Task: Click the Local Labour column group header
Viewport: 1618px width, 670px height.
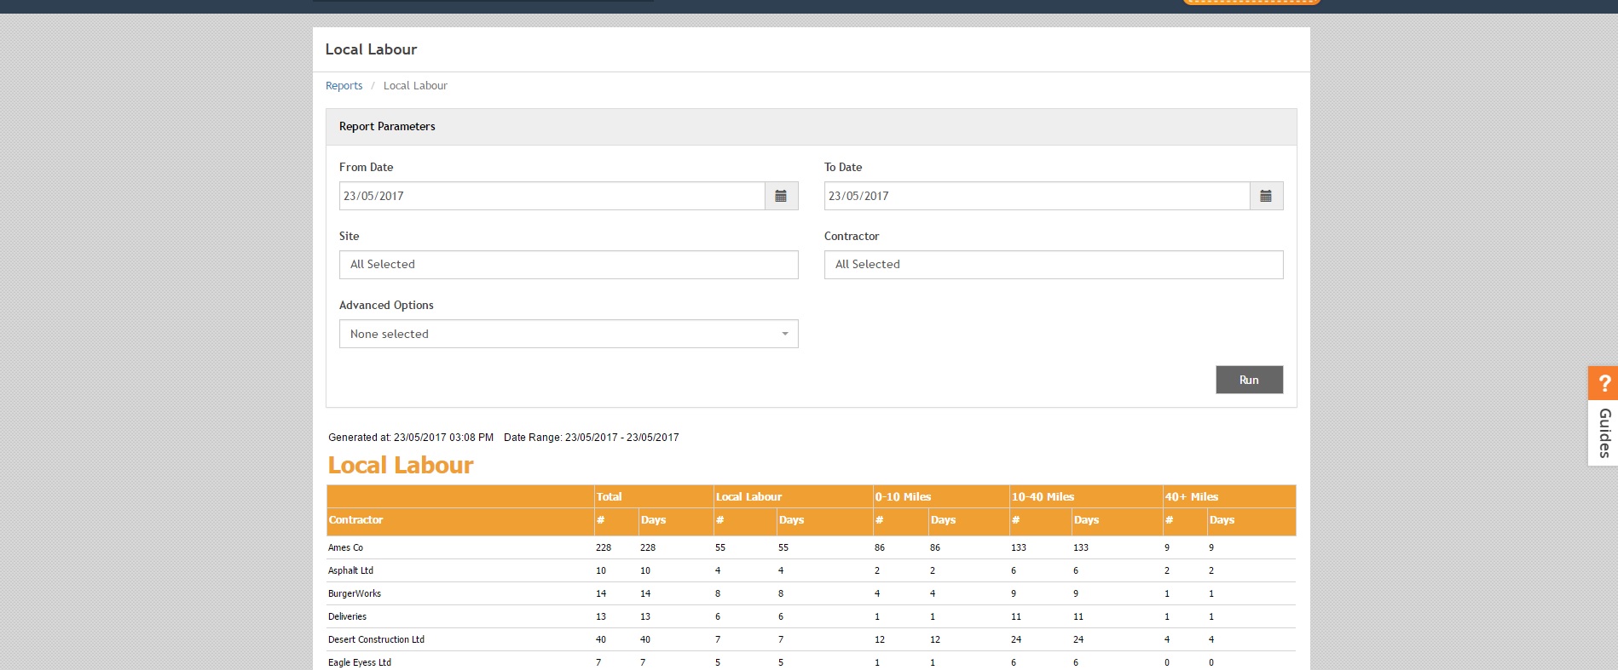Action: click(x=748, y=497)
